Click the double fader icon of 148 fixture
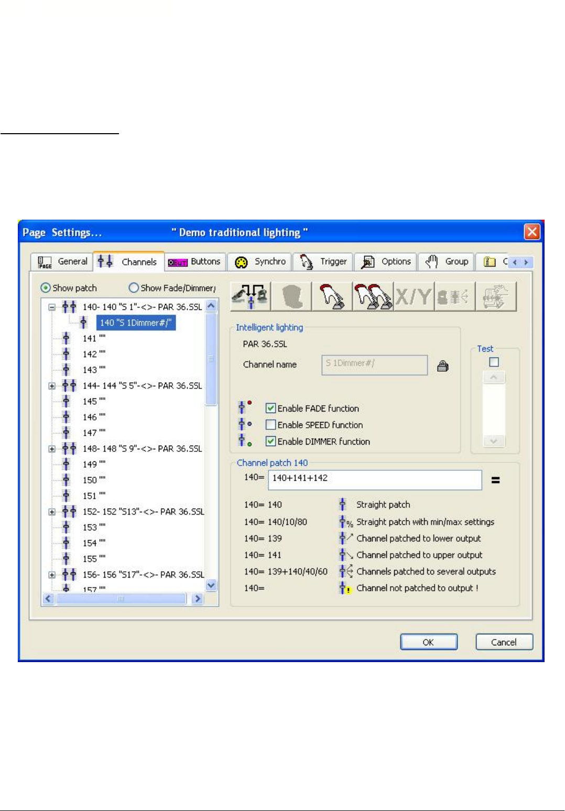Viewport: 565px width, 811px height. (69, 448)
